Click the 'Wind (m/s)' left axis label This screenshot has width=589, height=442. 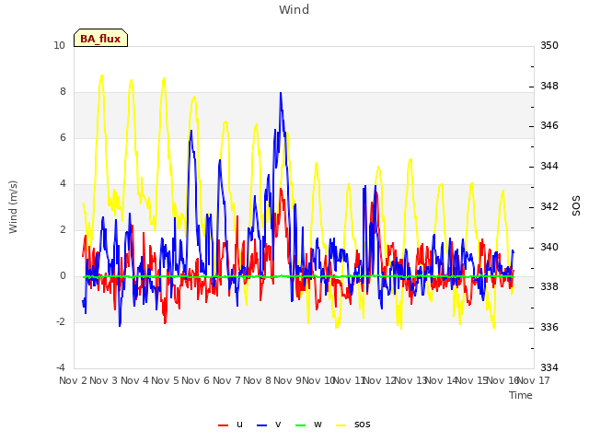click(13, 207)
